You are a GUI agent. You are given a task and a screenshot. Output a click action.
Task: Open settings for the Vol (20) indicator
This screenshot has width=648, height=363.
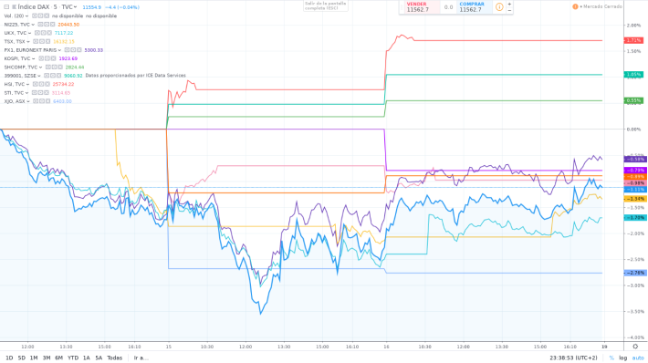click(40, 16)
